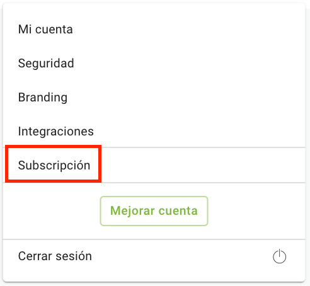Click the Mi cuenta text label

45,29
